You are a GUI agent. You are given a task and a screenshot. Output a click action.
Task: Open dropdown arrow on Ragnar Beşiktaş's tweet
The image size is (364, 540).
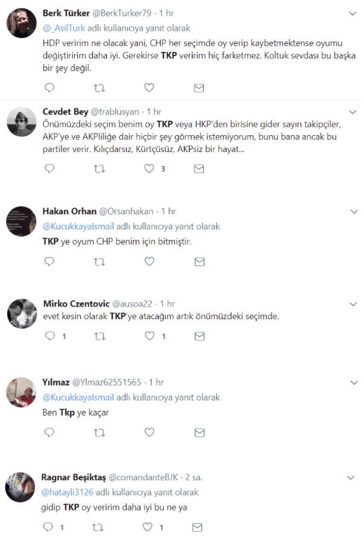click(353, 477)
